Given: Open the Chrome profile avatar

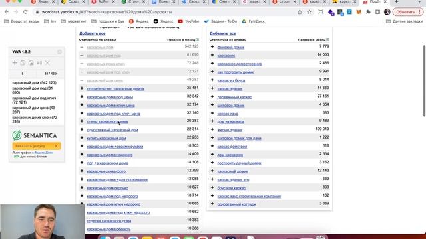Looking at the screenshot, I should point(387,12).
